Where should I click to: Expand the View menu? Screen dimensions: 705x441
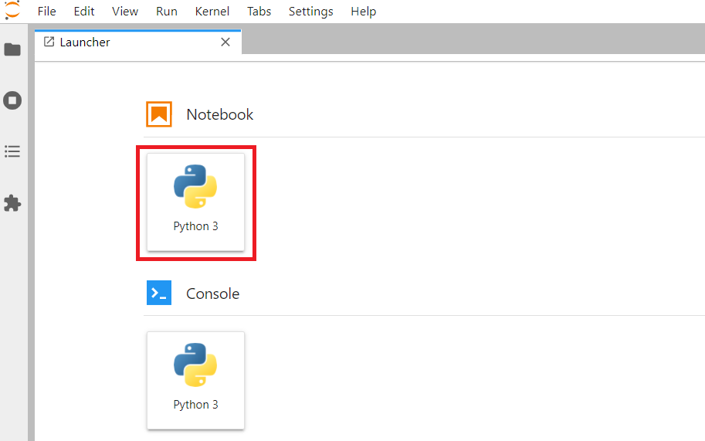[125, 12]
